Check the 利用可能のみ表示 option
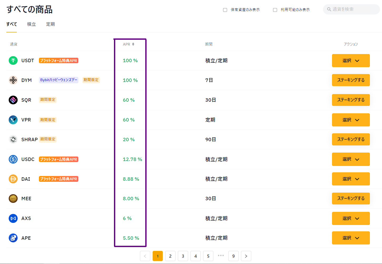This screenshot has width=382, height=264. click(x=275, y=9)
